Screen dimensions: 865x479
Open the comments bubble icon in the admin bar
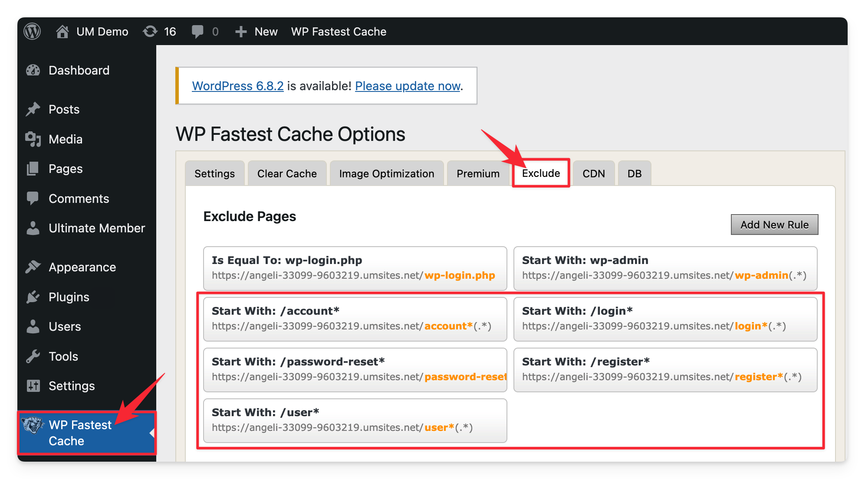pyautogui.click(x=197, y=31)
